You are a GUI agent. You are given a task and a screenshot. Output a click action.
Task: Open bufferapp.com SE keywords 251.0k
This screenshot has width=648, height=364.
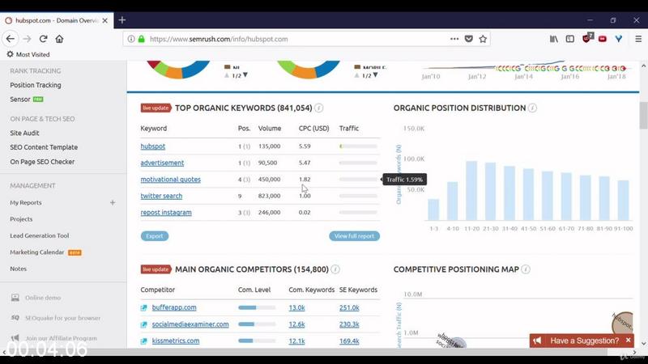[x=349, y=308]
